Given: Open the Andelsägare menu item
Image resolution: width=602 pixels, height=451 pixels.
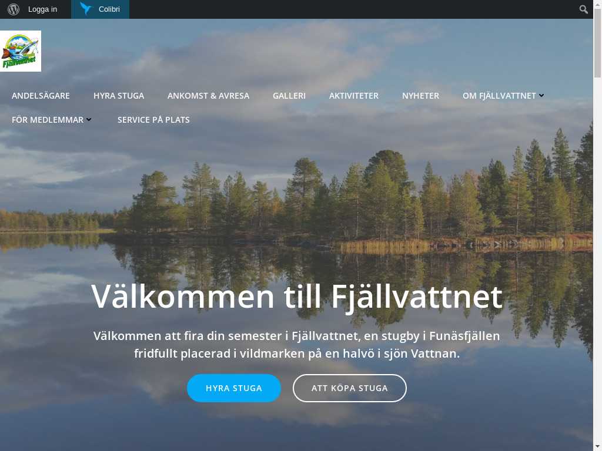Looking at the screenshot, I should point(41,96).
